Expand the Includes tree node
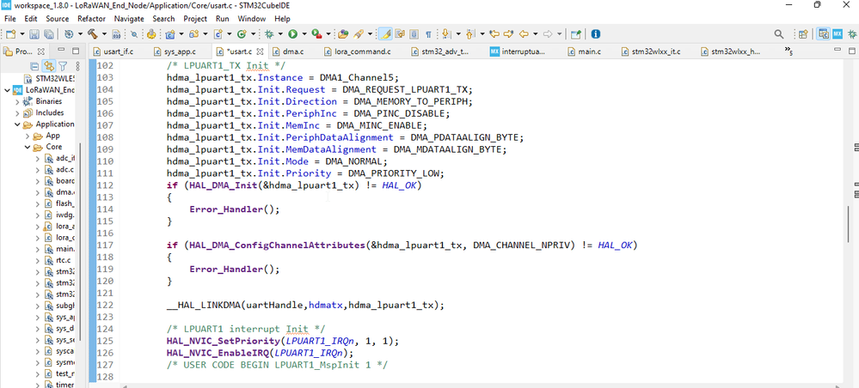859x388 pixels. click(17, 112)
